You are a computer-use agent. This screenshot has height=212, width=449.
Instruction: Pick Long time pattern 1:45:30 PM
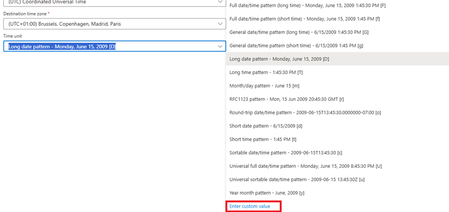pos(266,72)
